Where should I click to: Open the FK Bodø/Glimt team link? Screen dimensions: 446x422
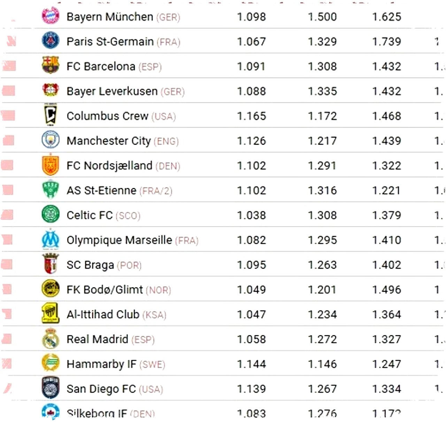pyautogui.click(x=105, y=290)
